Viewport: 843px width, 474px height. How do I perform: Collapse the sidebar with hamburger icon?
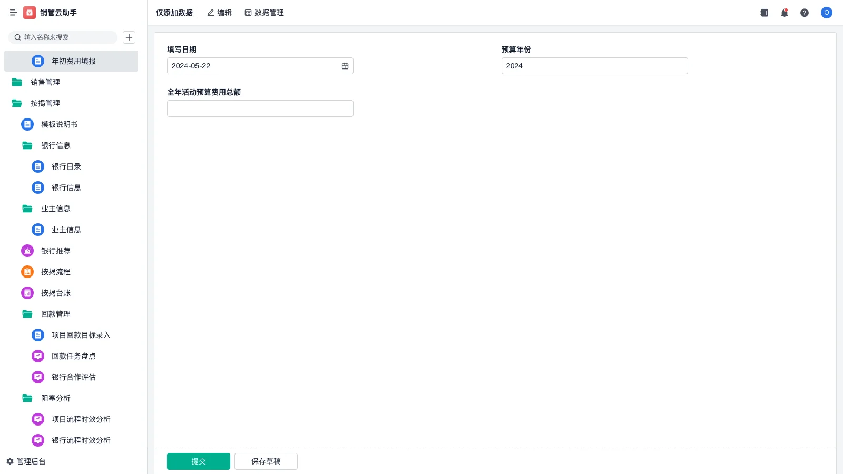[x=14, y=13]
